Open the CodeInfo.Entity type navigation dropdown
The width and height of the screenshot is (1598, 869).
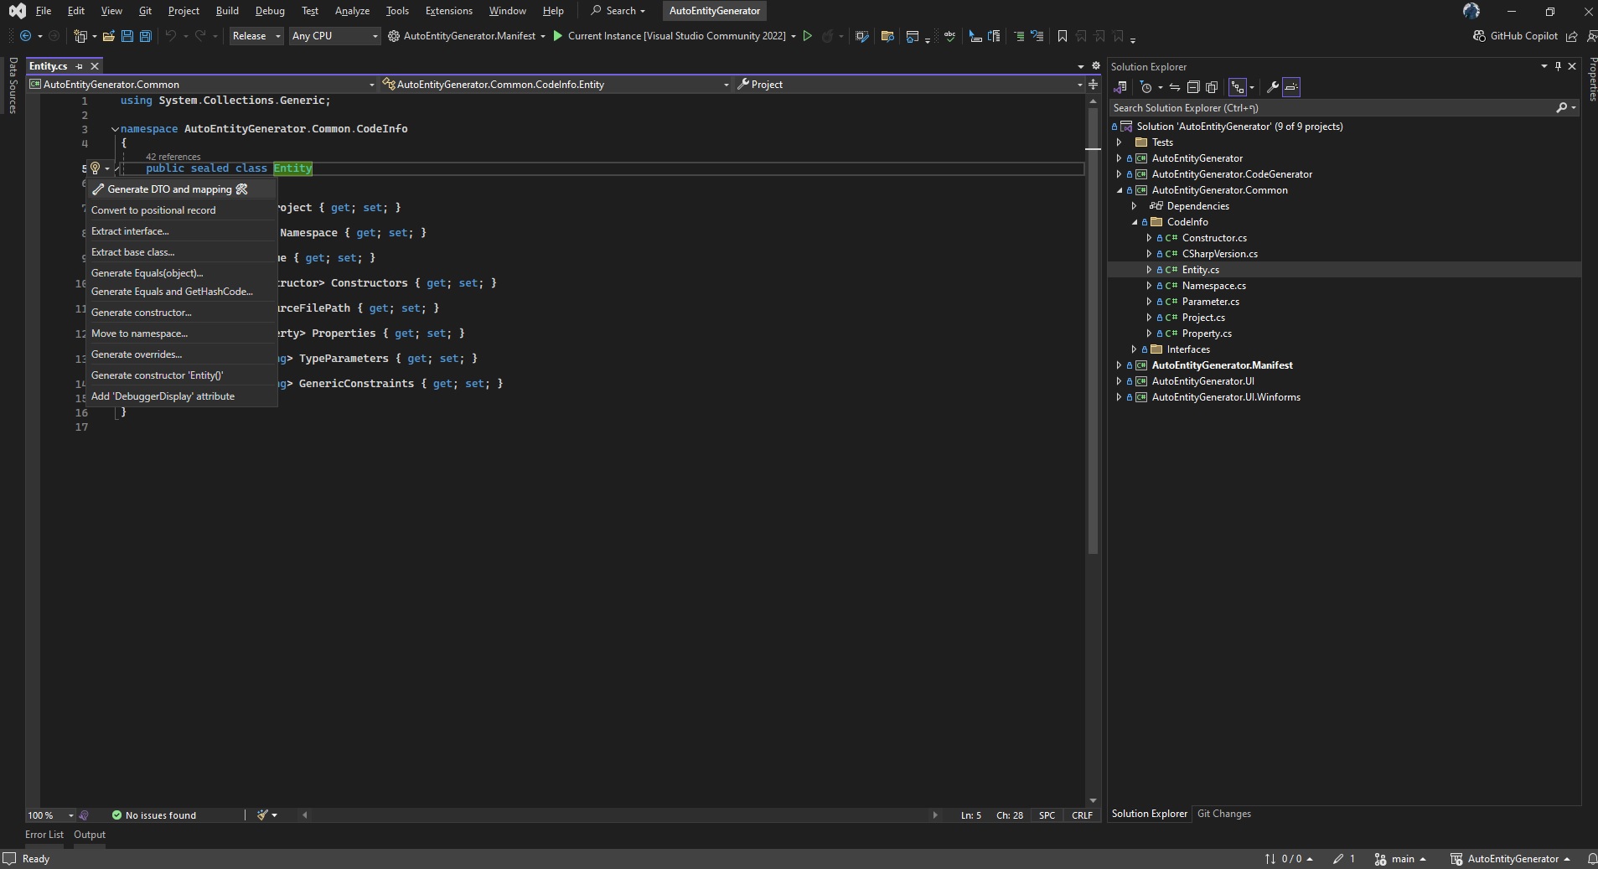tap(556, 85)
